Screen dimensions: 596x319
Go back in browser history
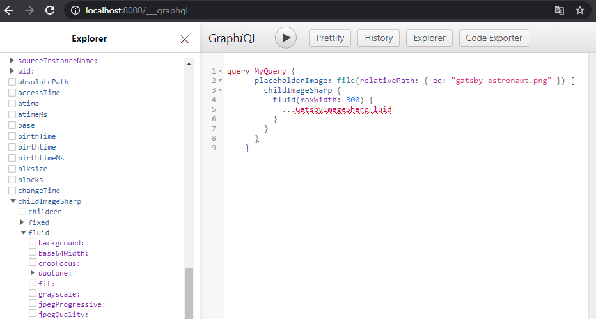click(9, 10)
